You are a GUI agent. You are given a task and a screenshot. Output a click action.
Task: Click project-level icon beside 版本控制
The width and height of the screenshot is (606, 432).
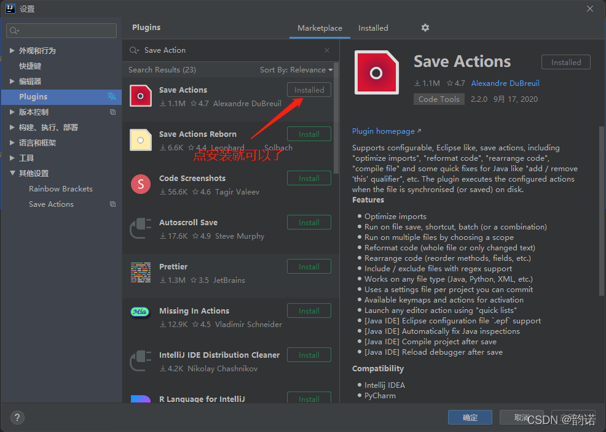(113, 112)
